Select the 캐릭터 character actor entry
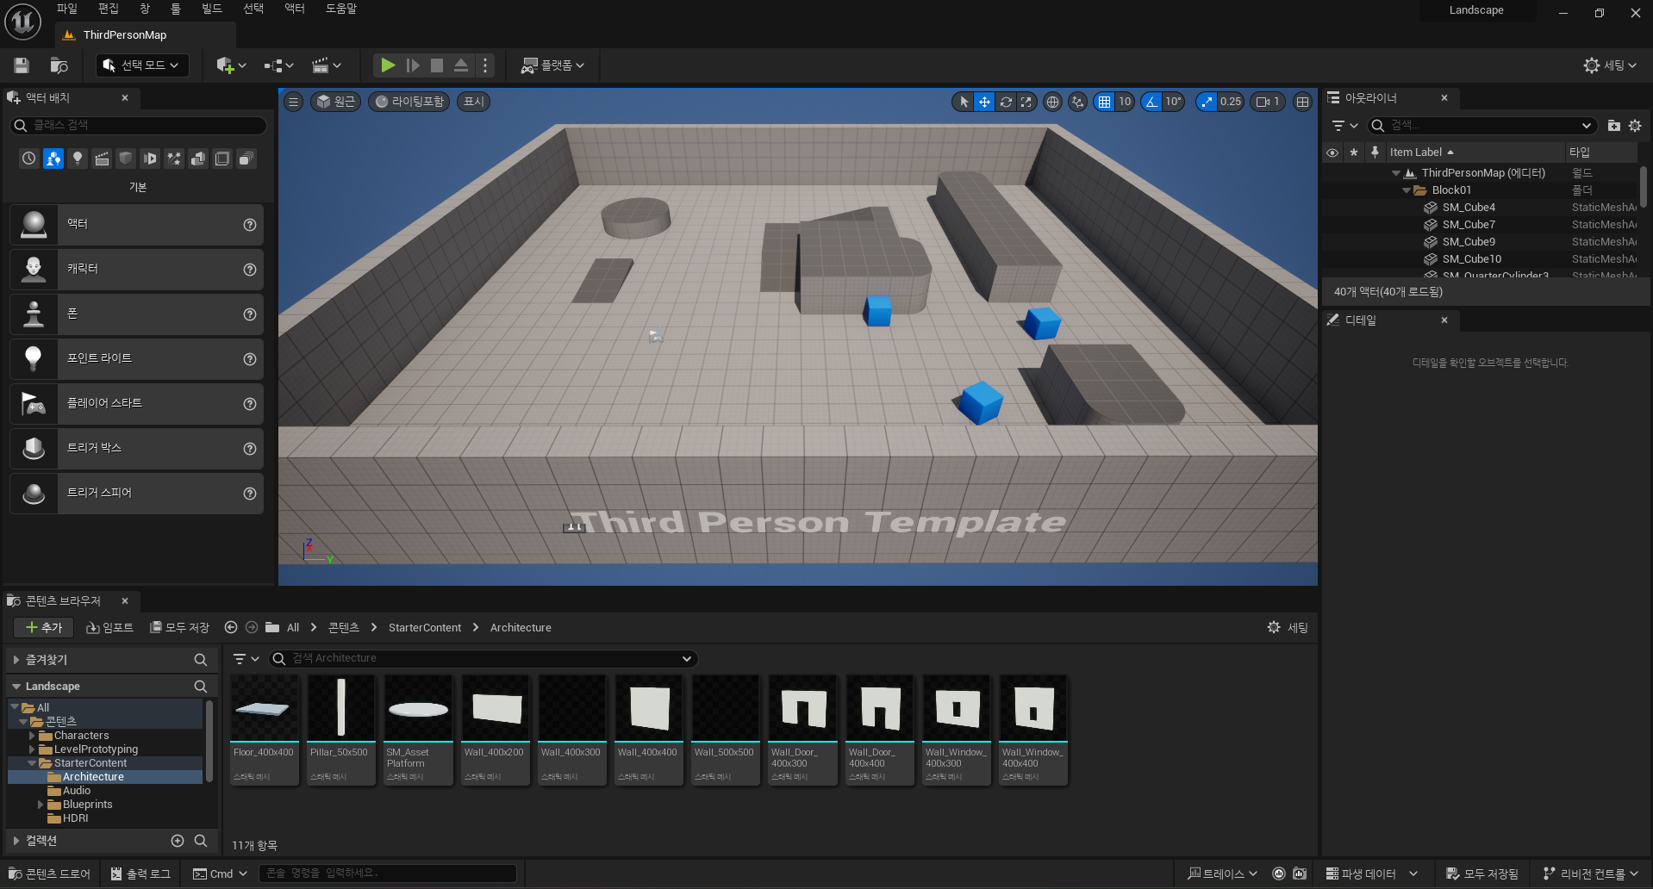1653x889 pixels. pyautogui.click(x=136, y=270)
